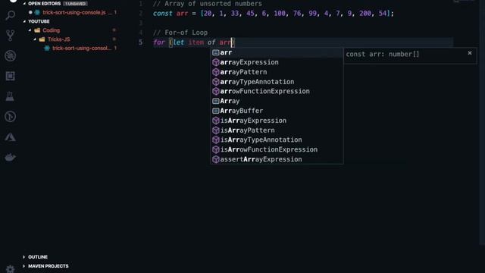
Task: Click the ArrayBuffer suggestion icon
Action: click(215, 111)
